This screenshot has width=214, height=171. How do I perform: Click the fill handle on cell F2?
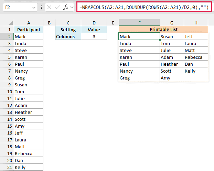(x=160, y=40)
